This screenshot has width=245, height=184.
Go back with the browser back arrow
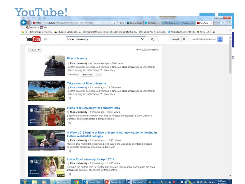[23, 22]
